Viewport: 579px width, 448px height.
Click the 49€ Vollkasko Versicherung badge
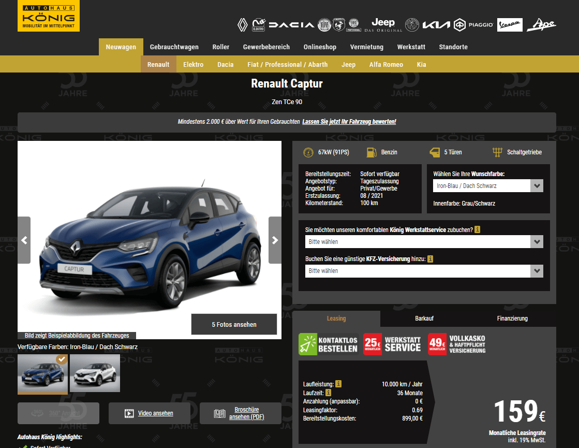457,344
